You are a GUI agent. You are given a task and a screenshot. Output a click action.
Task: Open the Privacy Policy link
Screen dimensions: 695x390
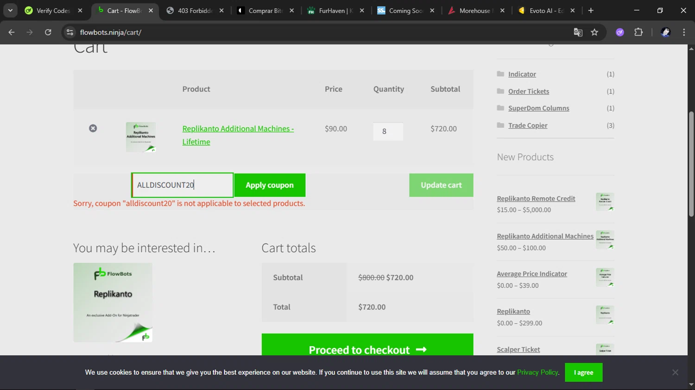537,372
